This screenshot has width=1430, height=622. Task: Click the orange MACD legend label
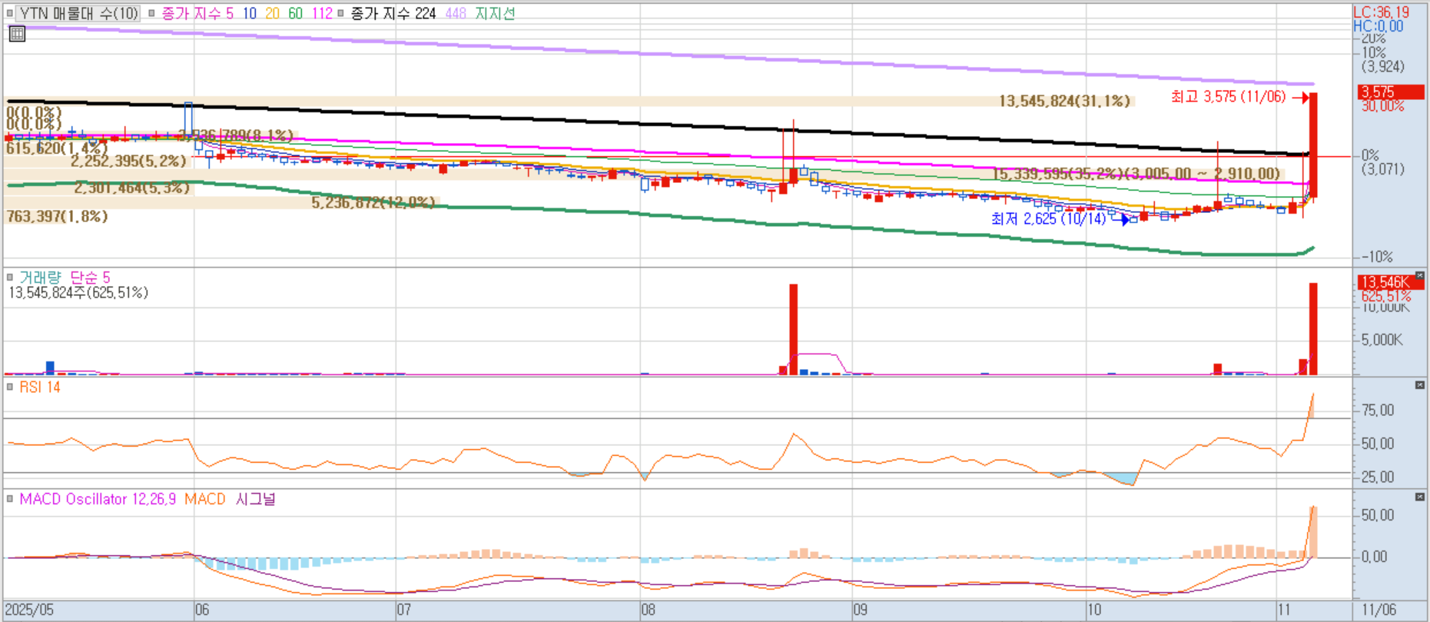pyautogui.click(x=205, y=499)
